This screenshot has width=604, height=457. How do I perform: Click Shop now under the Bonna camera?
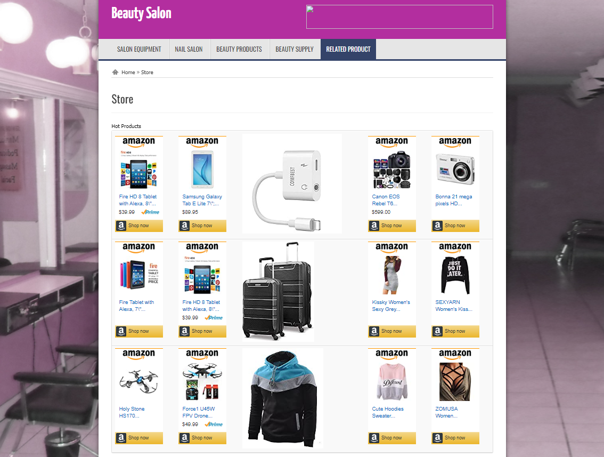click(x=455, y=226)
